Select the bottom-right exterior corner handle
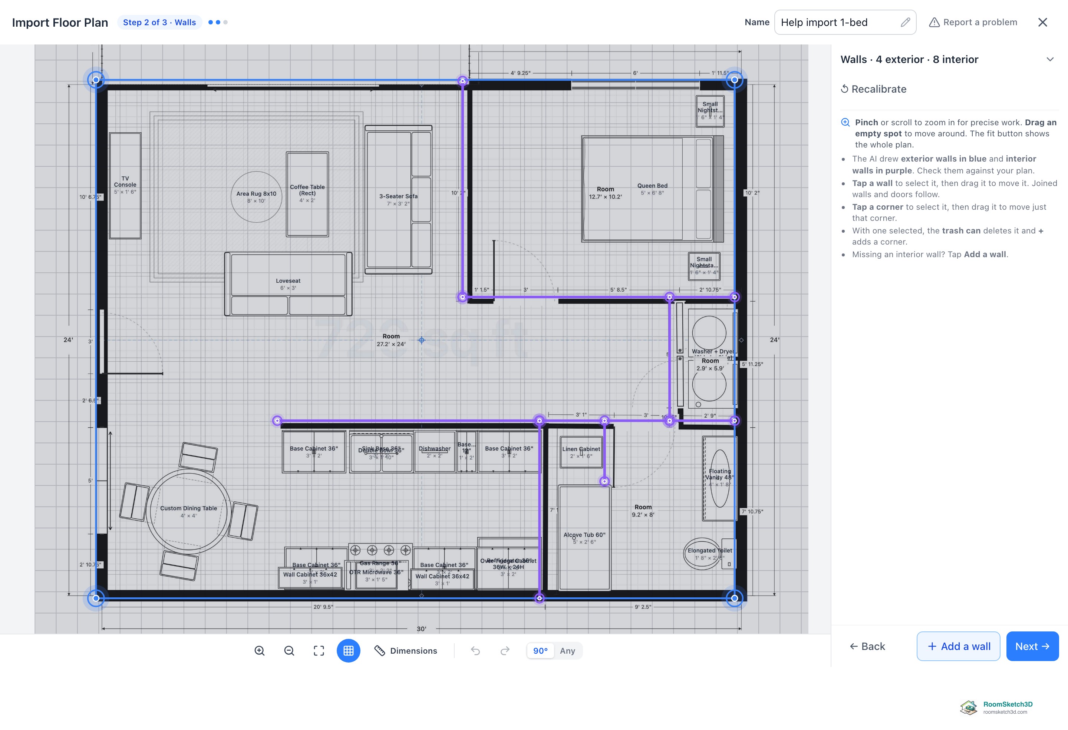1068x730 pixels. [734, 598]
